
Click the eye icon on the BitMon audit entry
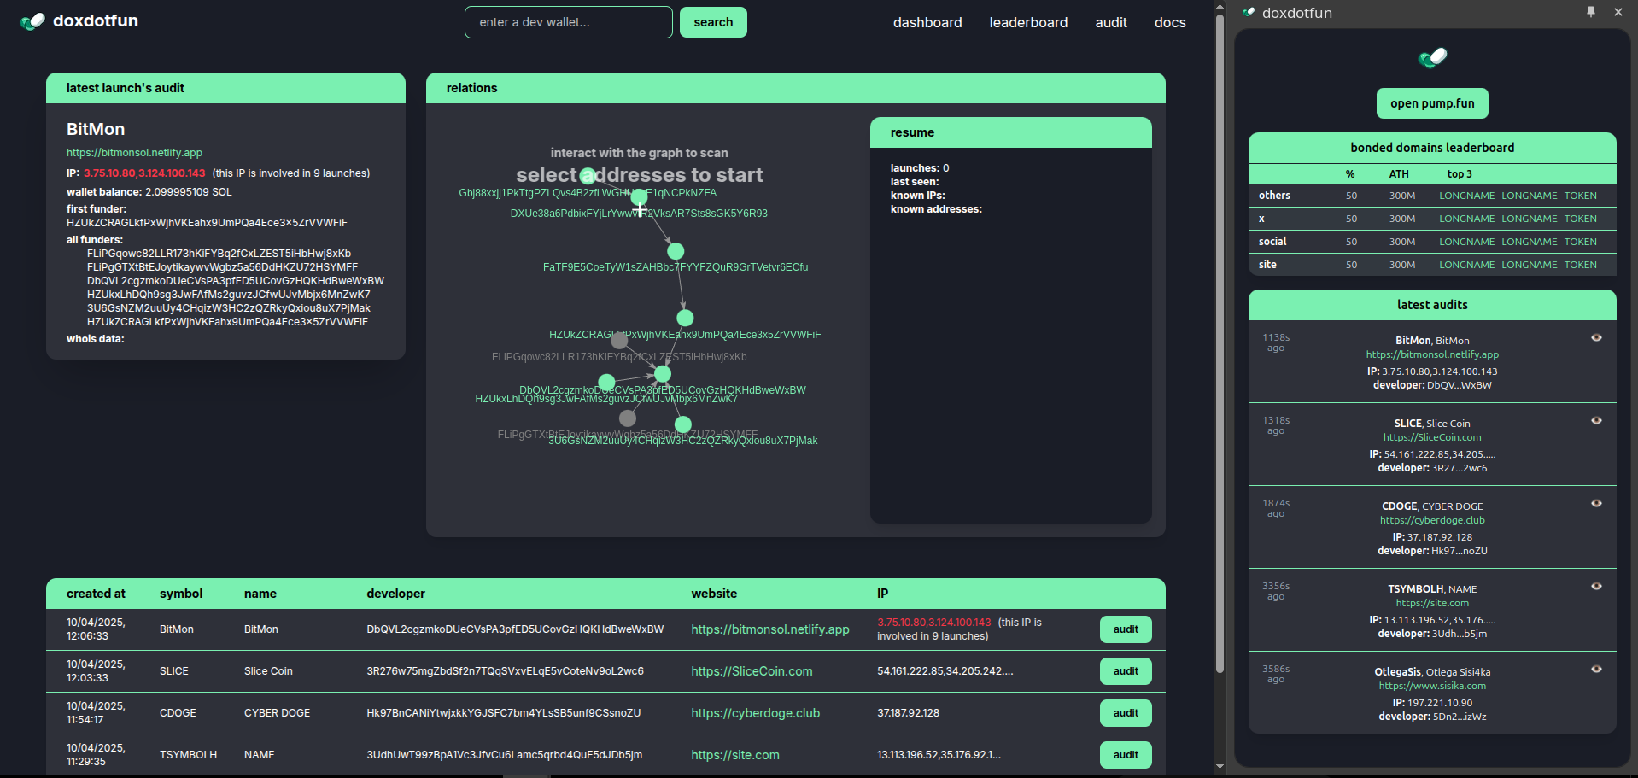(1597, 338)
